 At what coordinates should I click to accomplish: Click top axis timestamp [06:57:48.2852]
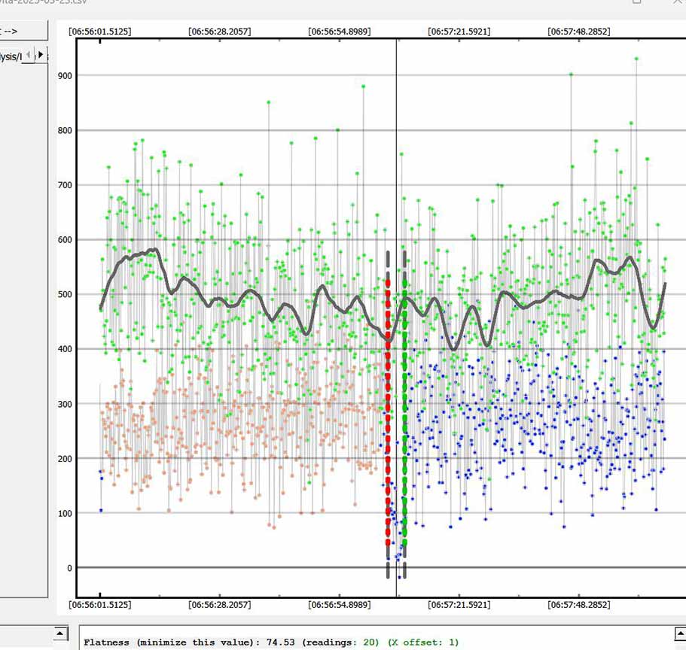(579, 32)
